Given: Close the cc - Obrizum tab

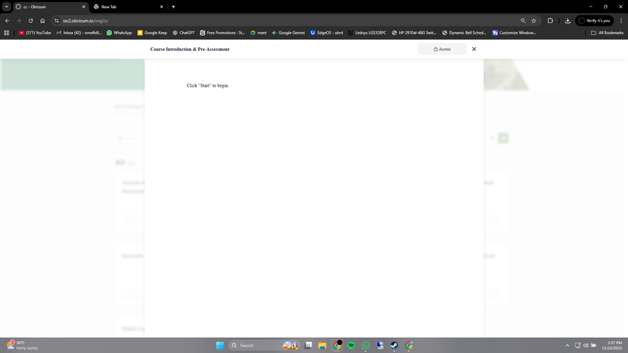Looking at the screenshot, I should click(x=84, y=7).
